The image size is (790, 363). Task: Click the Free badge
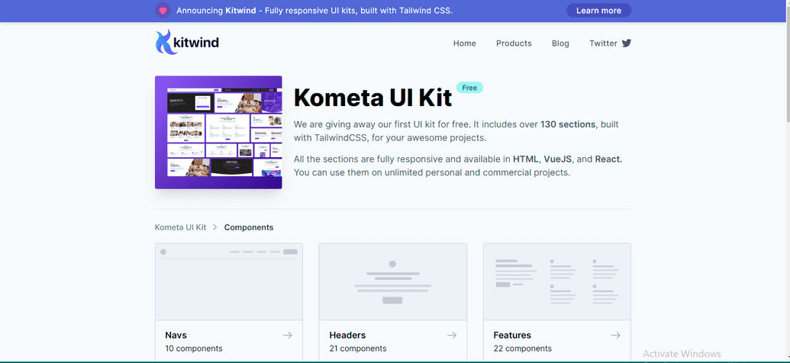point(469,88)
